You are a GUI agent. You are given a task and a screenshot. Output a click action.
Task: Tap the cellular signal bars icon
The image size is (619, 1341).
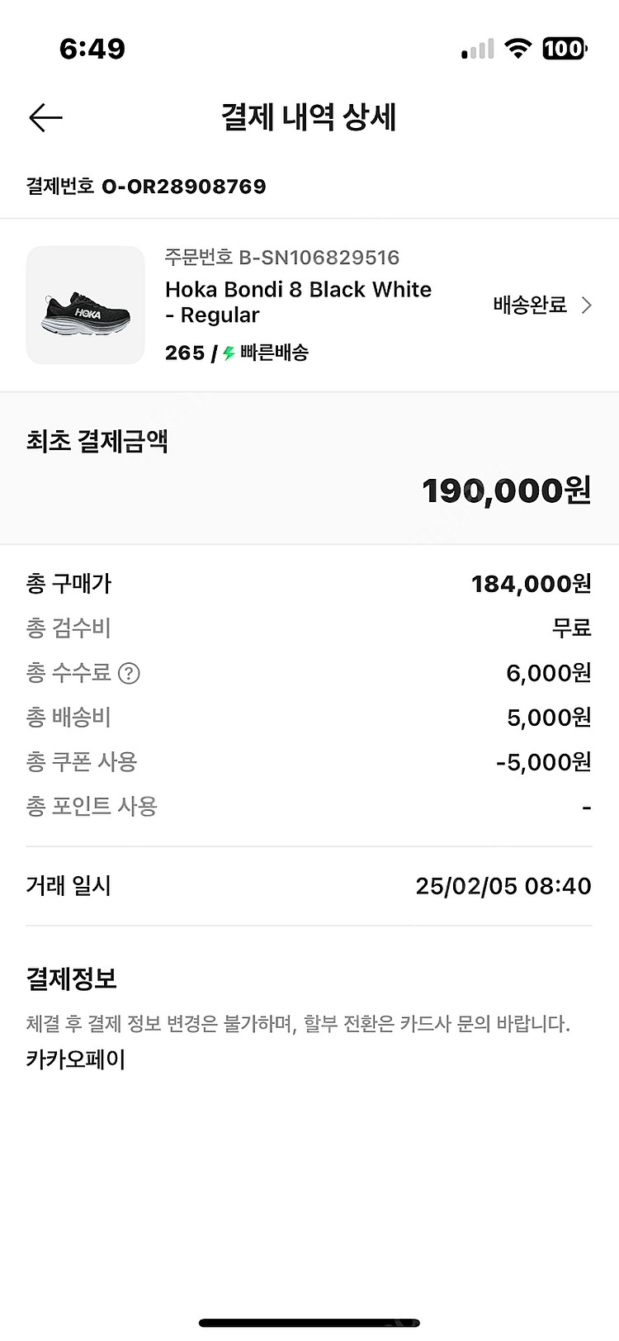coord(478,50)
